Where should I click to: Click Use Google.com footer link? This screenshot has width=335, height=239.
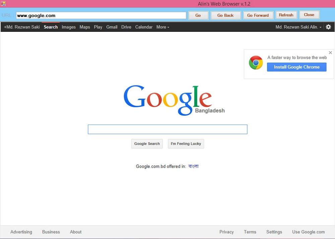[308, 232]
